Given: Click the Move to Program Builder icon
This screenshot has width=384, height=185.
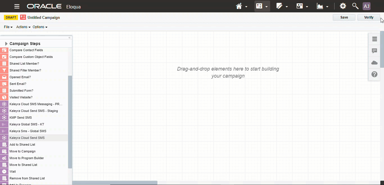Looking at the screenshot, I should click(4, 158).
